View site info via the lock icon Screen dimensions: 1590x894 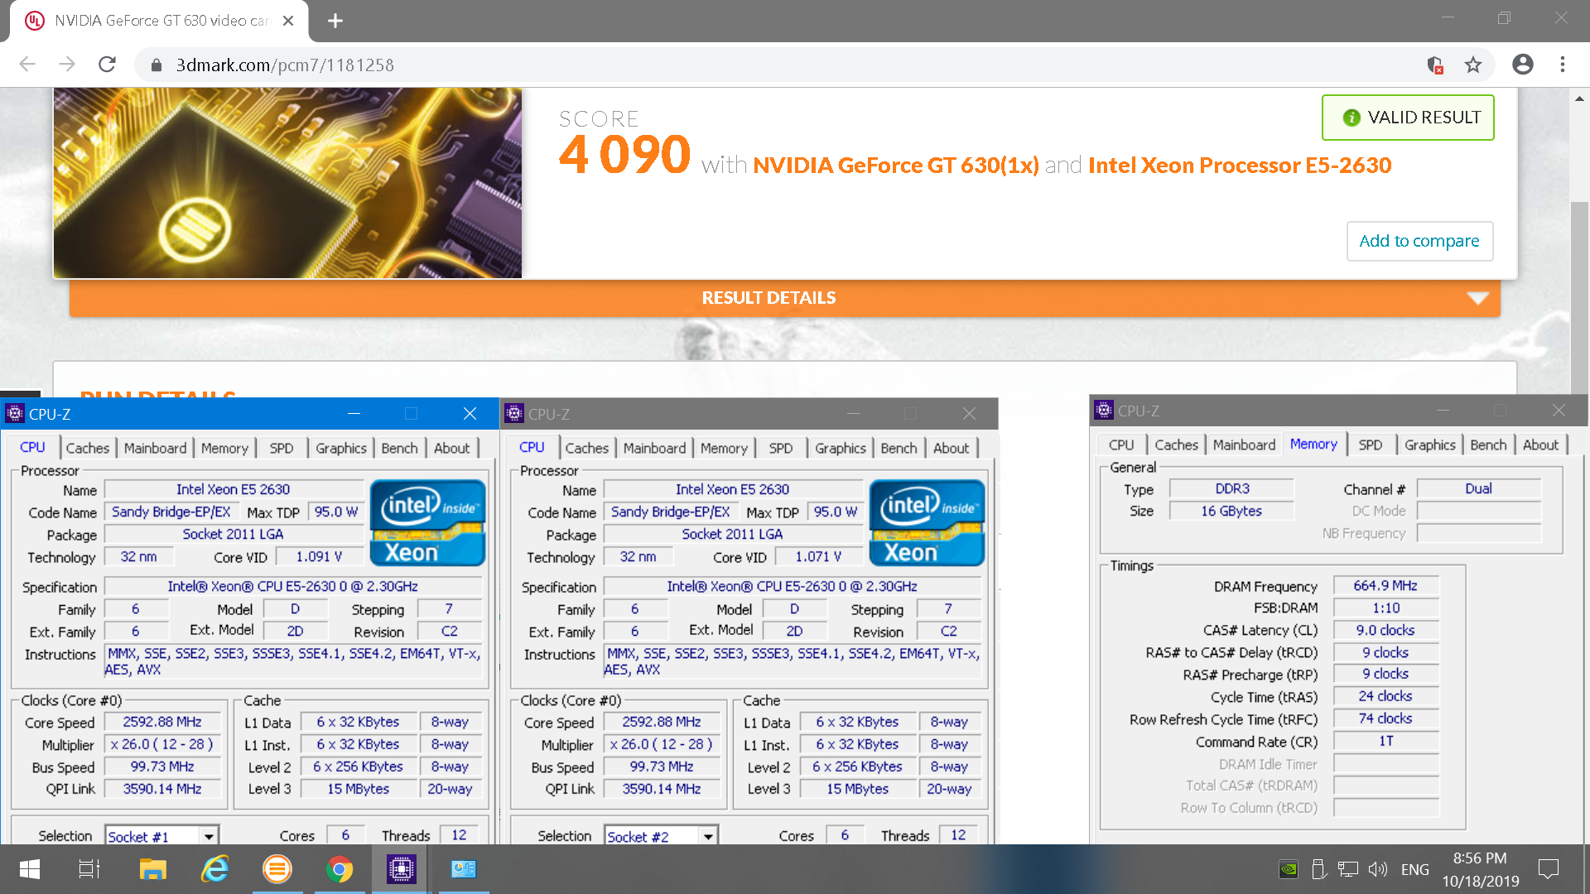pyautogui.click(x=155, y=65)
